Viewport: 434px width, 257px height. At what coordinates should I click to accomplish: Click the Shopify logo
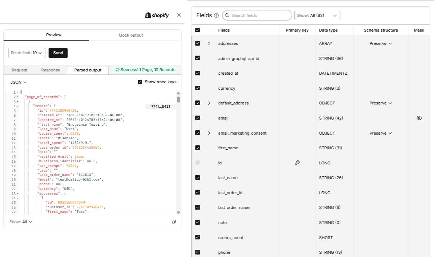tap(157, 15)
